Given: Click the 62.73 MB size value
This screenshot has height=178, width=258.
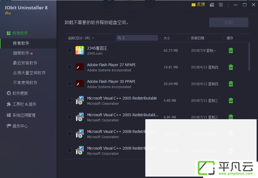Looking at the screenshot, I should pyautogui.click(x=171, y=51).
